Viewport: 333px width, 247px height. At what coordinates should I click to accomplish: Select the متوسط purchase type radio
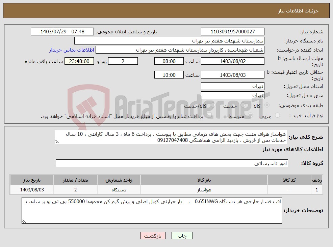click(250, 115)
